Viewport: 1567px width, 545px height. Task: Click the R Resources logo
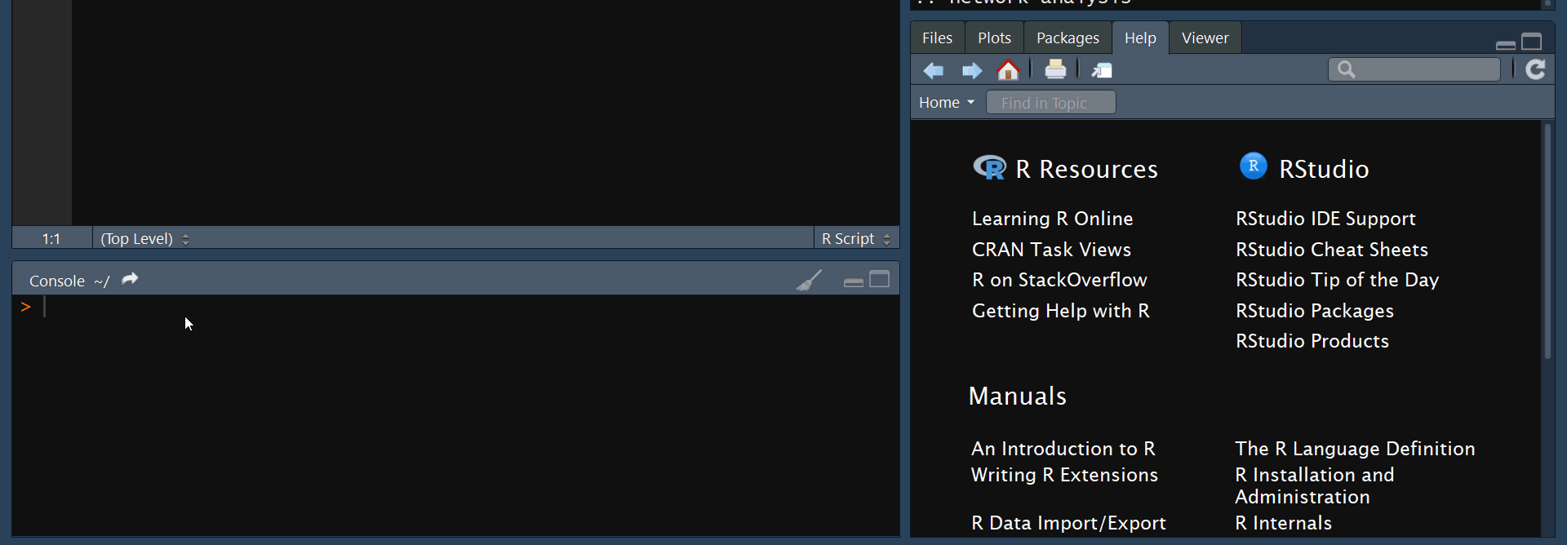point(990,167)
